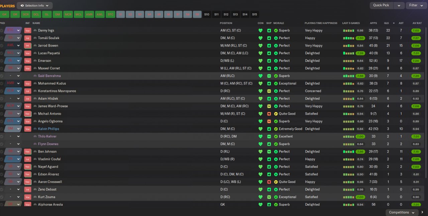The image size is (428, 216).
Task: Open the picked position dropdown for Saïd Benrahma
Action: tap(13, 76)
